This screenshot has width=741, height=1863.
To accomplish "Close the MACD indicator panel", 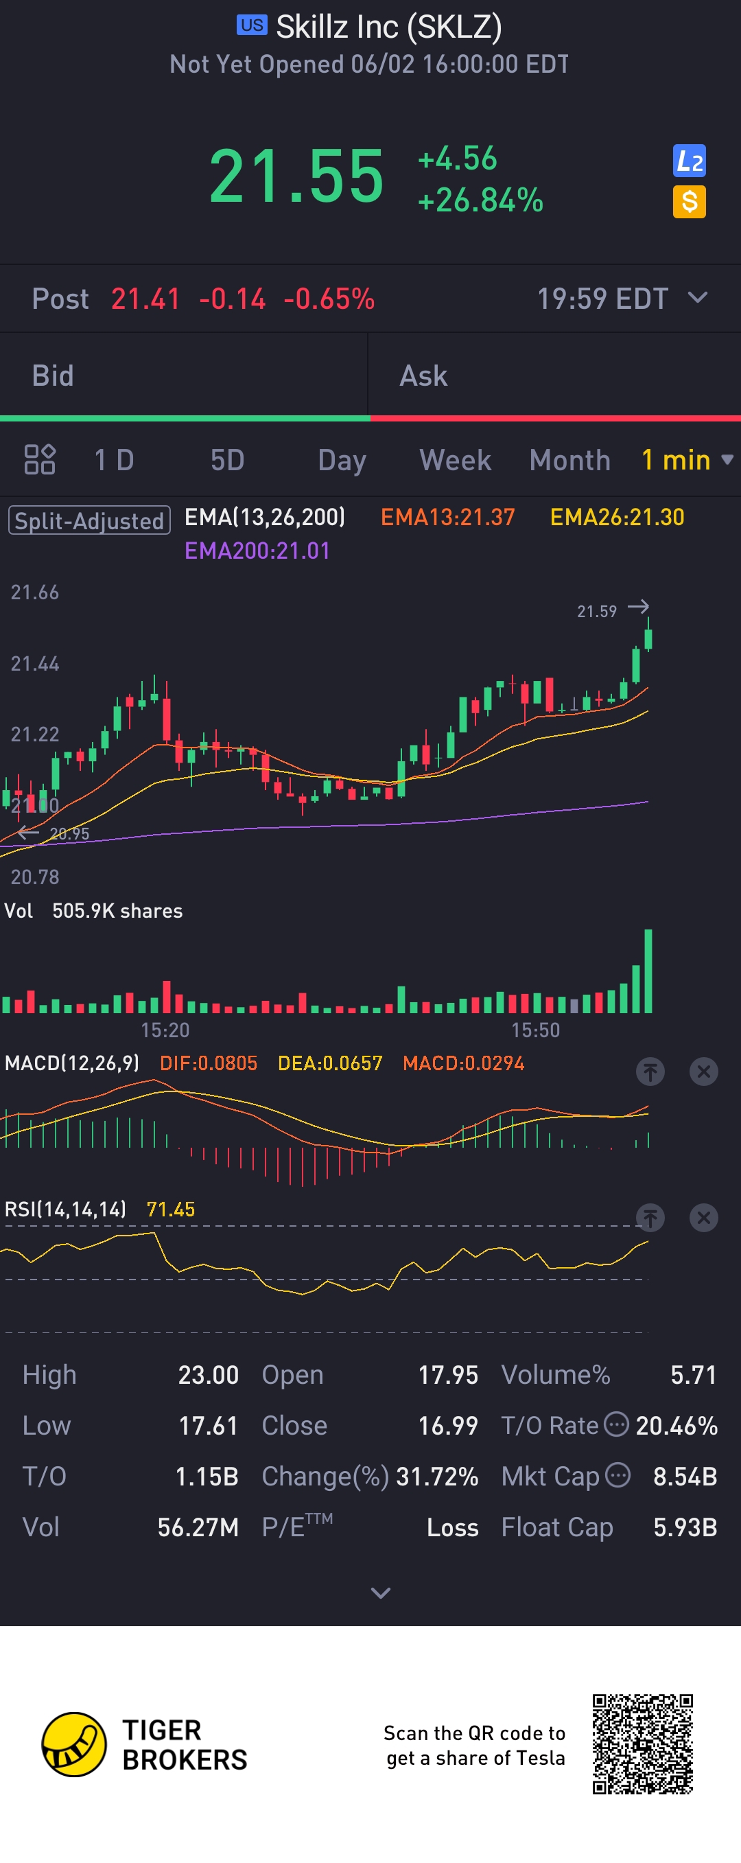I will tap(703, 1071).
